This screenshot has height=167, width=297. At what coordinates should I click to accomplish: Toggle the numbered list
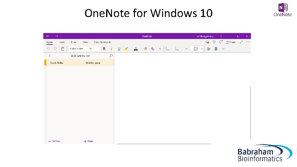click(x=177, y=49)
